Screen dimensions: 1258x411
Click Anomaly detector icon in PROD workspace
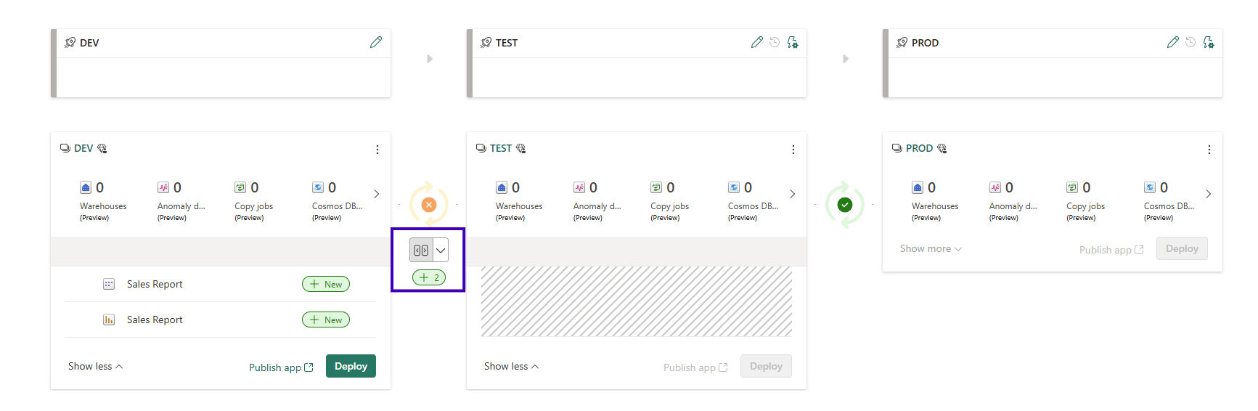pyautogui.click(x=995, y=187)
